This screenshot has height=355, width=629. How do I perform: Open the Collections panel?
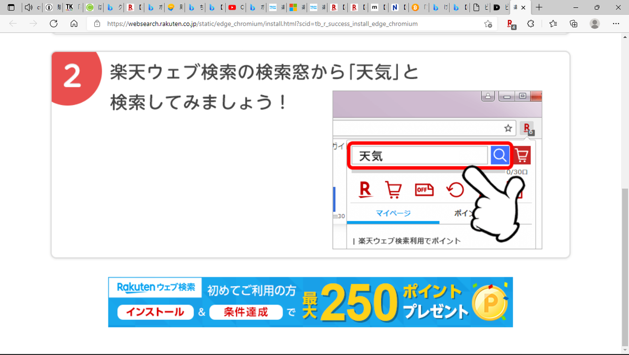coord(573,24)
